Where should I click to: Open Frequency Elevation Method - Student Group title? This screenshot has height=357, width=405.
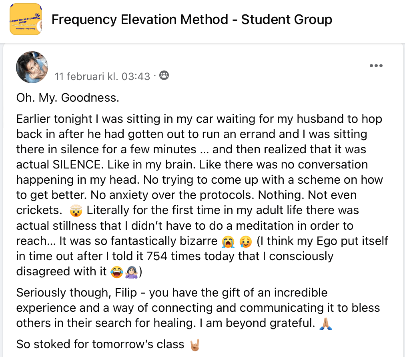[x=192, y=19]
